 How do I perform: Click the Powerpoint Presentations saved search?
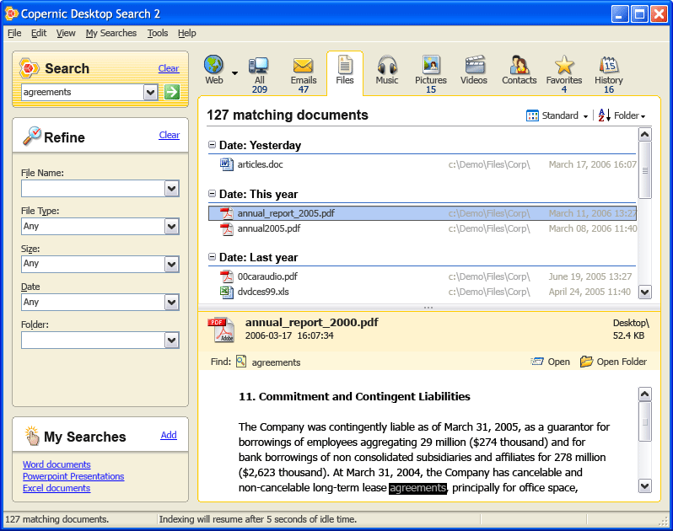coord(73,476)
